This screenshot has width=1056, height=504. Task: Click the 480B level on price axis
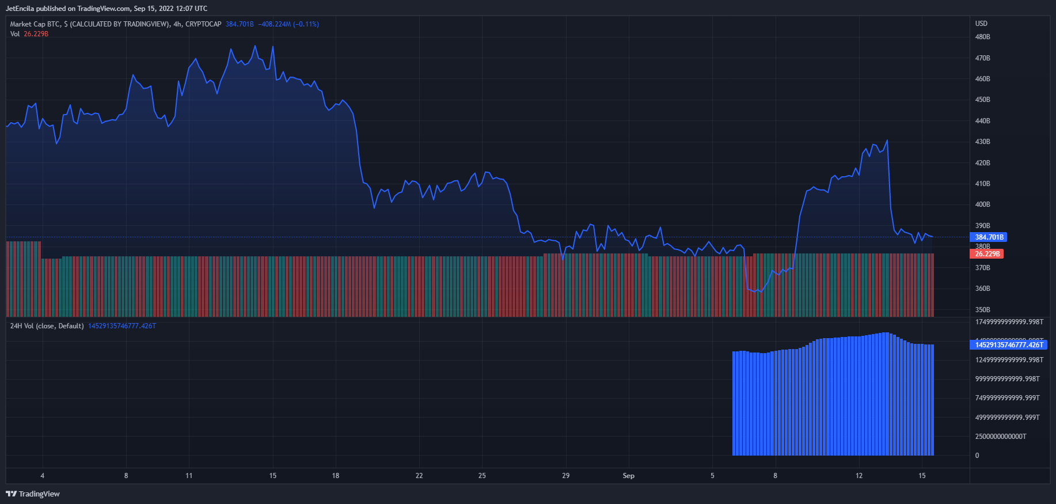pos(982,37)
